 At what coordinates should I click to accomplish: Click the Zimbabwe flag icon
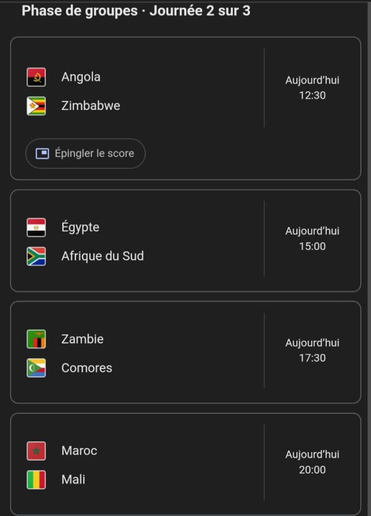tap(36, 106)
